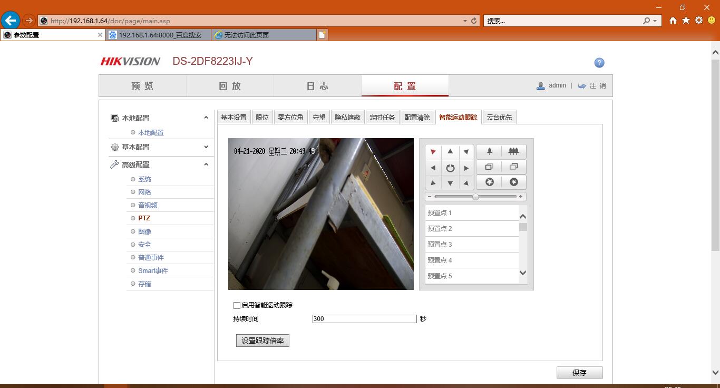Click focus far button (right squares icon)
This screenshot has width=720, height=388.
point(513,167)
